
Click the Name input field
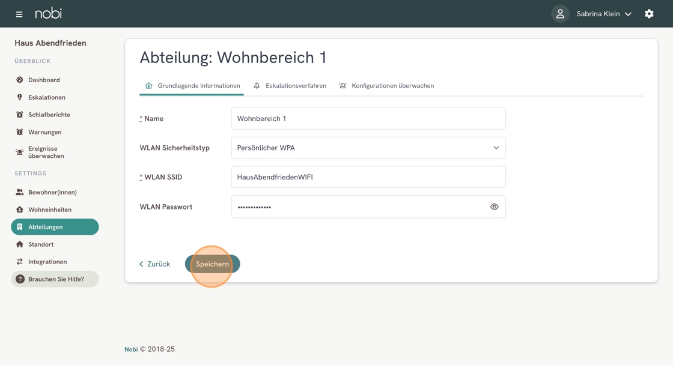pyautogui.click(x=368, y=118)
